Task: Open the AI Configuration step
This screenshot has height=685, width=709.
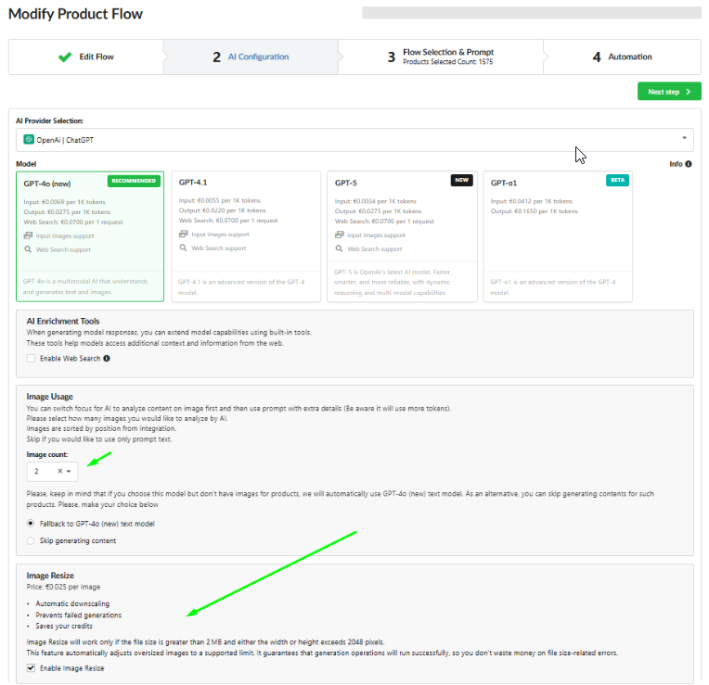Action: click(x=251, y=57)
